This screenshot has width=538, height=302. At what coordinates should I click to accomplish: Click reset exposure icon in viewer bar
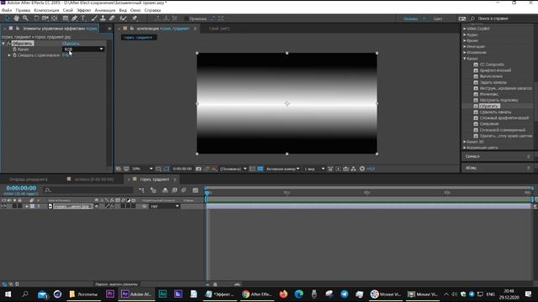pyautogui.click(x=362, y=169)
